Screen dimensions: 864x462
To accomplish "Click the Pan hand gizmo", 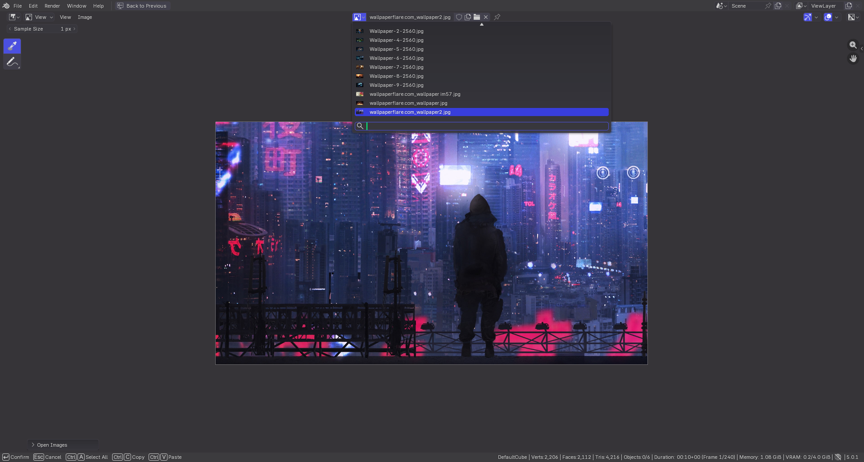I will tap(853, 58).
